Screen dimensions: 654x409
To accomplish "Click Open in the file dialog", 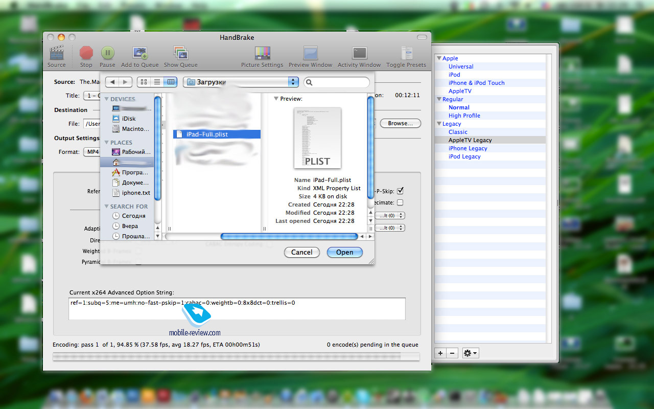I will (x=345, y=252).
